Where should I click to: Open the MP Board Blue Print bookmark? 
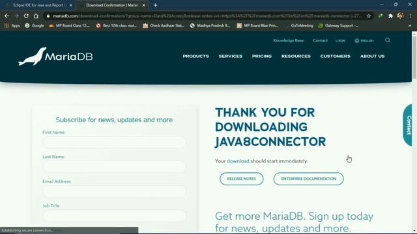click(257, 26)
